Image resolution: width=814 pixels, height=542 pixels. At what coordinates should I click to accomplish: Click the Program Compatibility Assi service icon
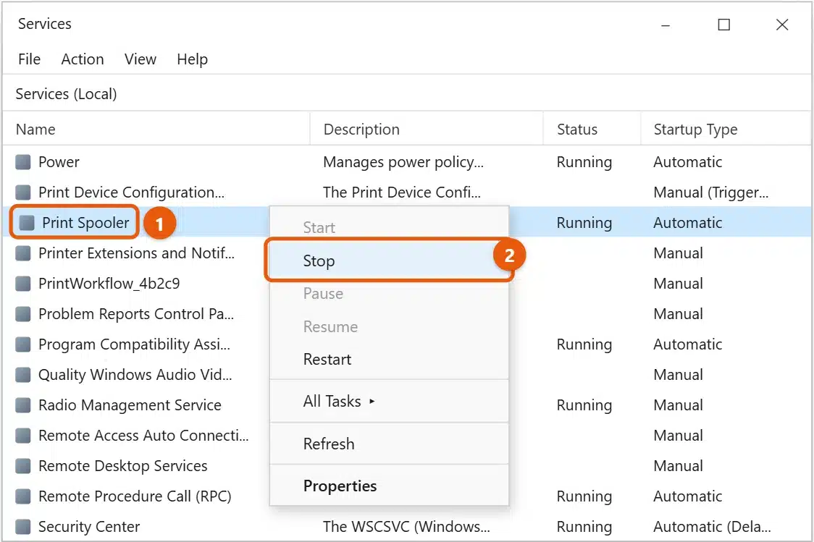pyautogui.click(x=23, y=344)
